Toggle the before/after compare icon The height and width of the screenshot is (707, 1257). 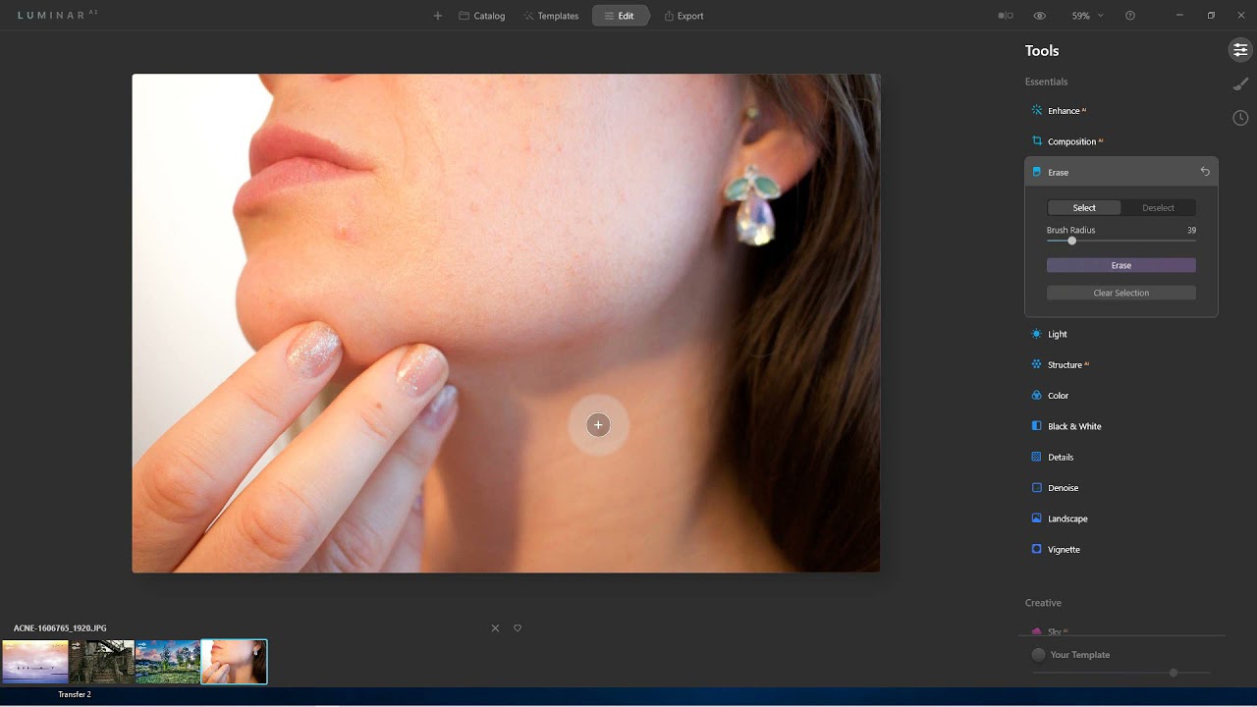click(x=1006, y=16)
